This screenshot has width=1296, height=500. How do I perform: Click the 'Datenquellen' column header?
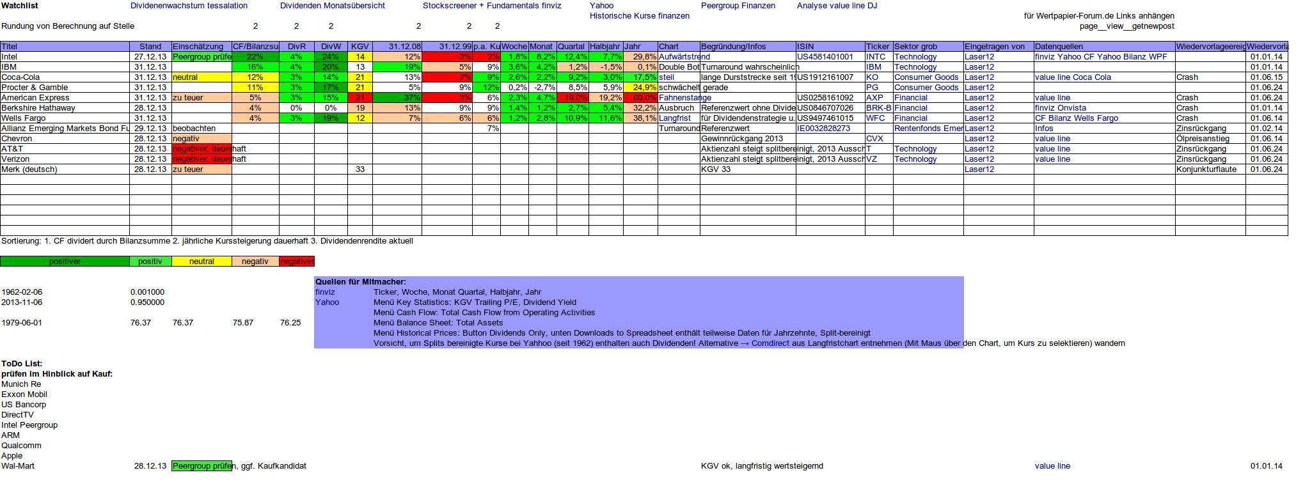tap(1105, 47)
